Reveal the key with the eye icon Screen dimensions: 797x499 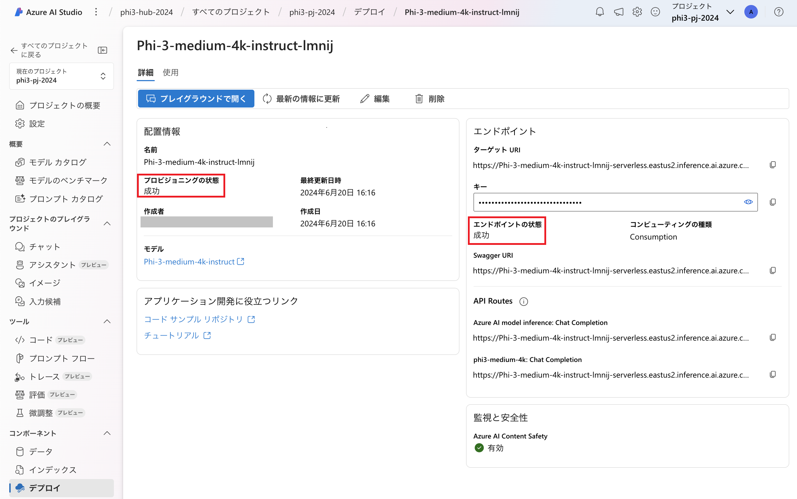[x=748, y=202]
